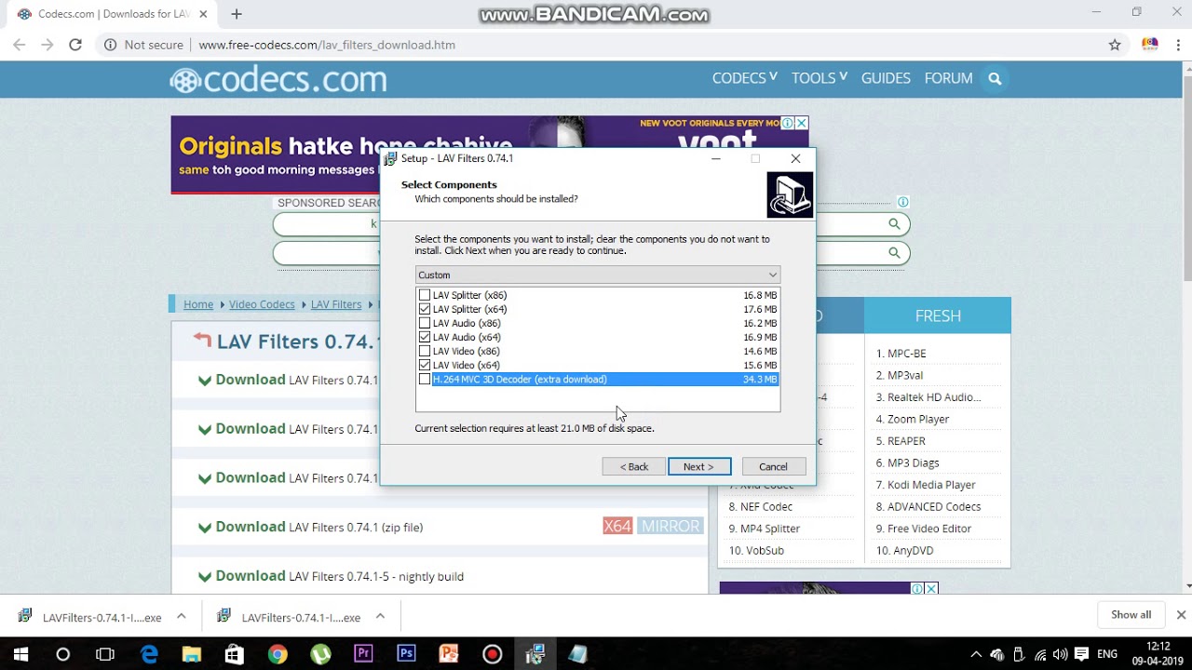Click the codecs.com logo
The width and height of the screenshot is (1192, 670).
(278, 79)
